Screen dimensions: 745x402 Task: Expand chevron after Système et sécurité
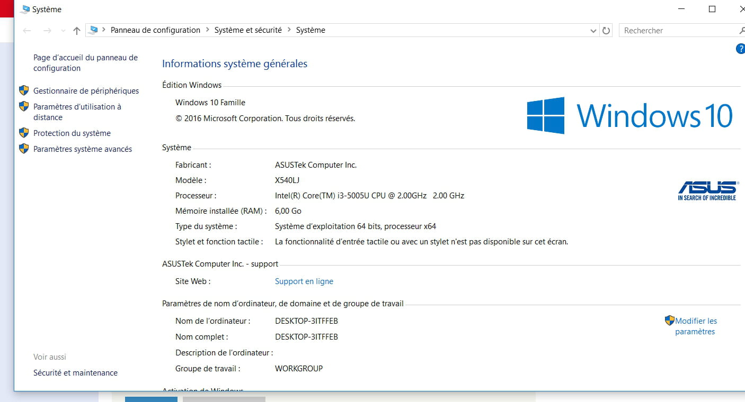[x=289, y=30]
